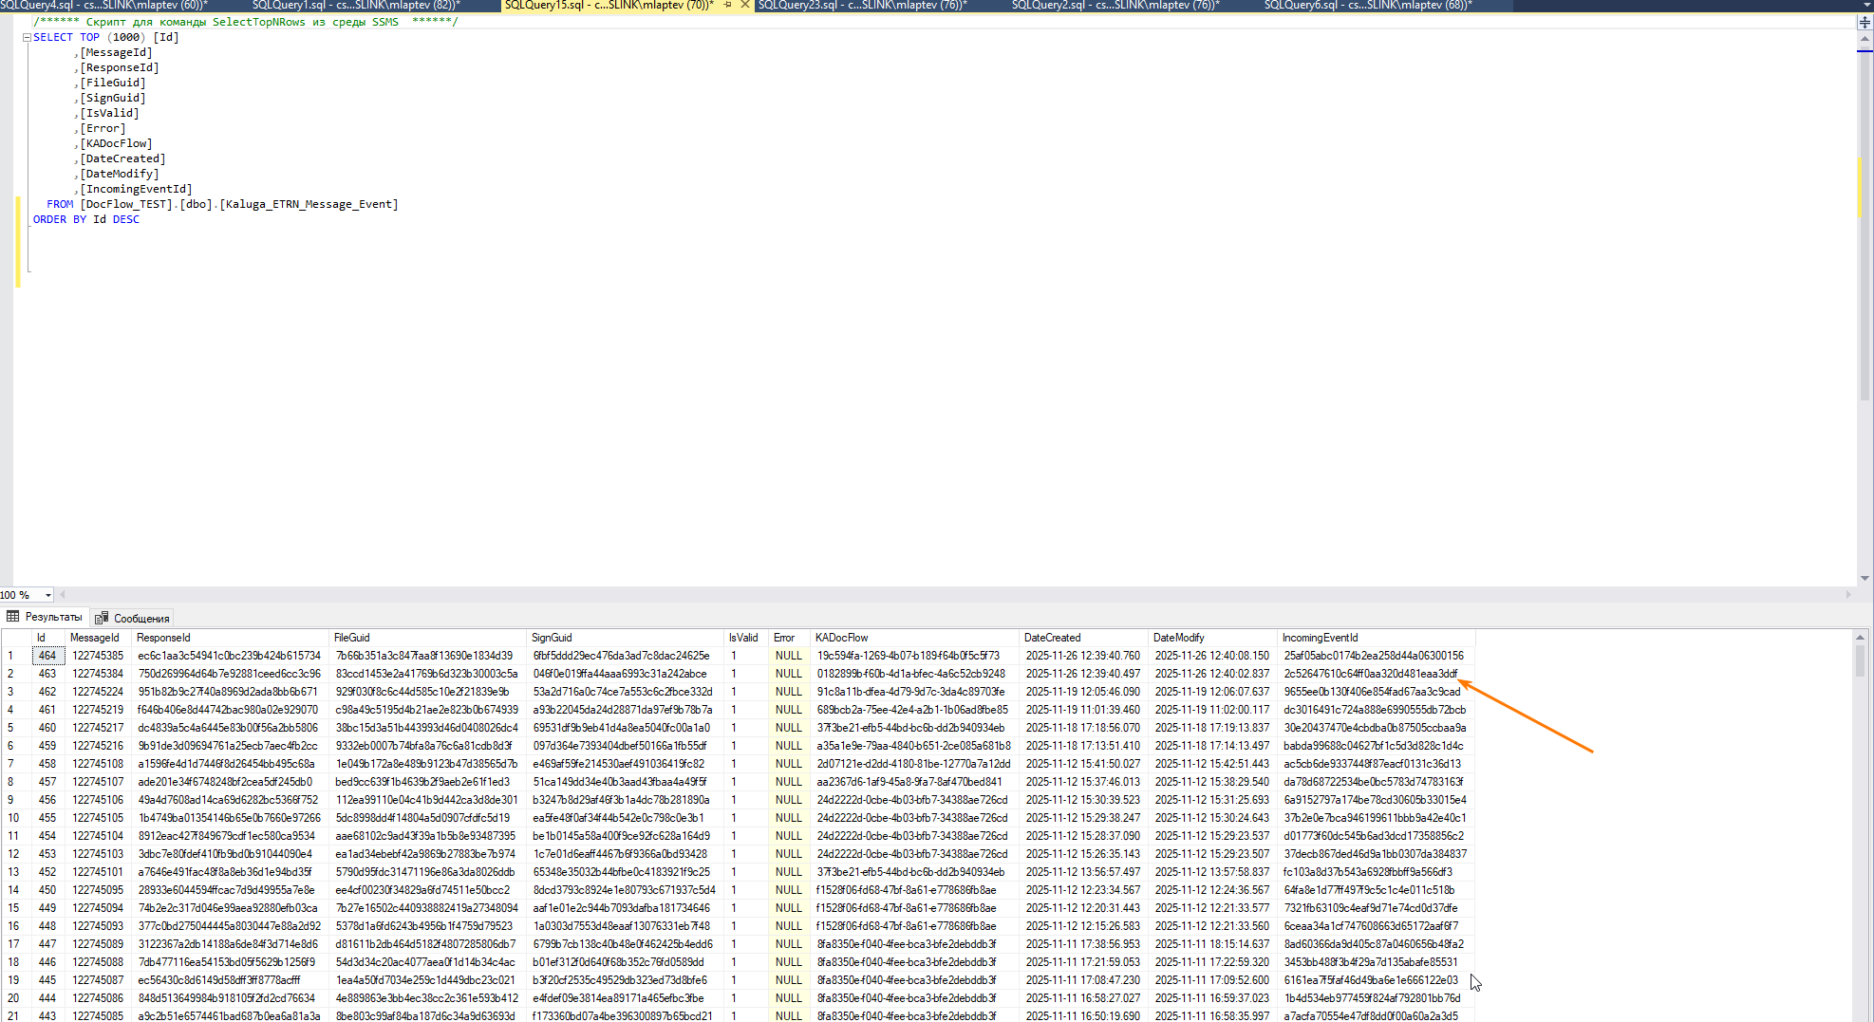
Task: Click KADocFlow cell aa2367d6-1af9-45a8
Action: (x=914, y=782)
